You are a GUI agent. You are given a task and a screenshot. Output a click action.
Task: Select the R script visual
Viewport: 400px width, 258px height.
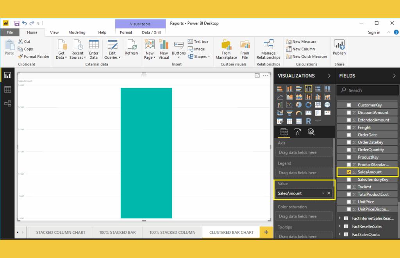(309, 121)
